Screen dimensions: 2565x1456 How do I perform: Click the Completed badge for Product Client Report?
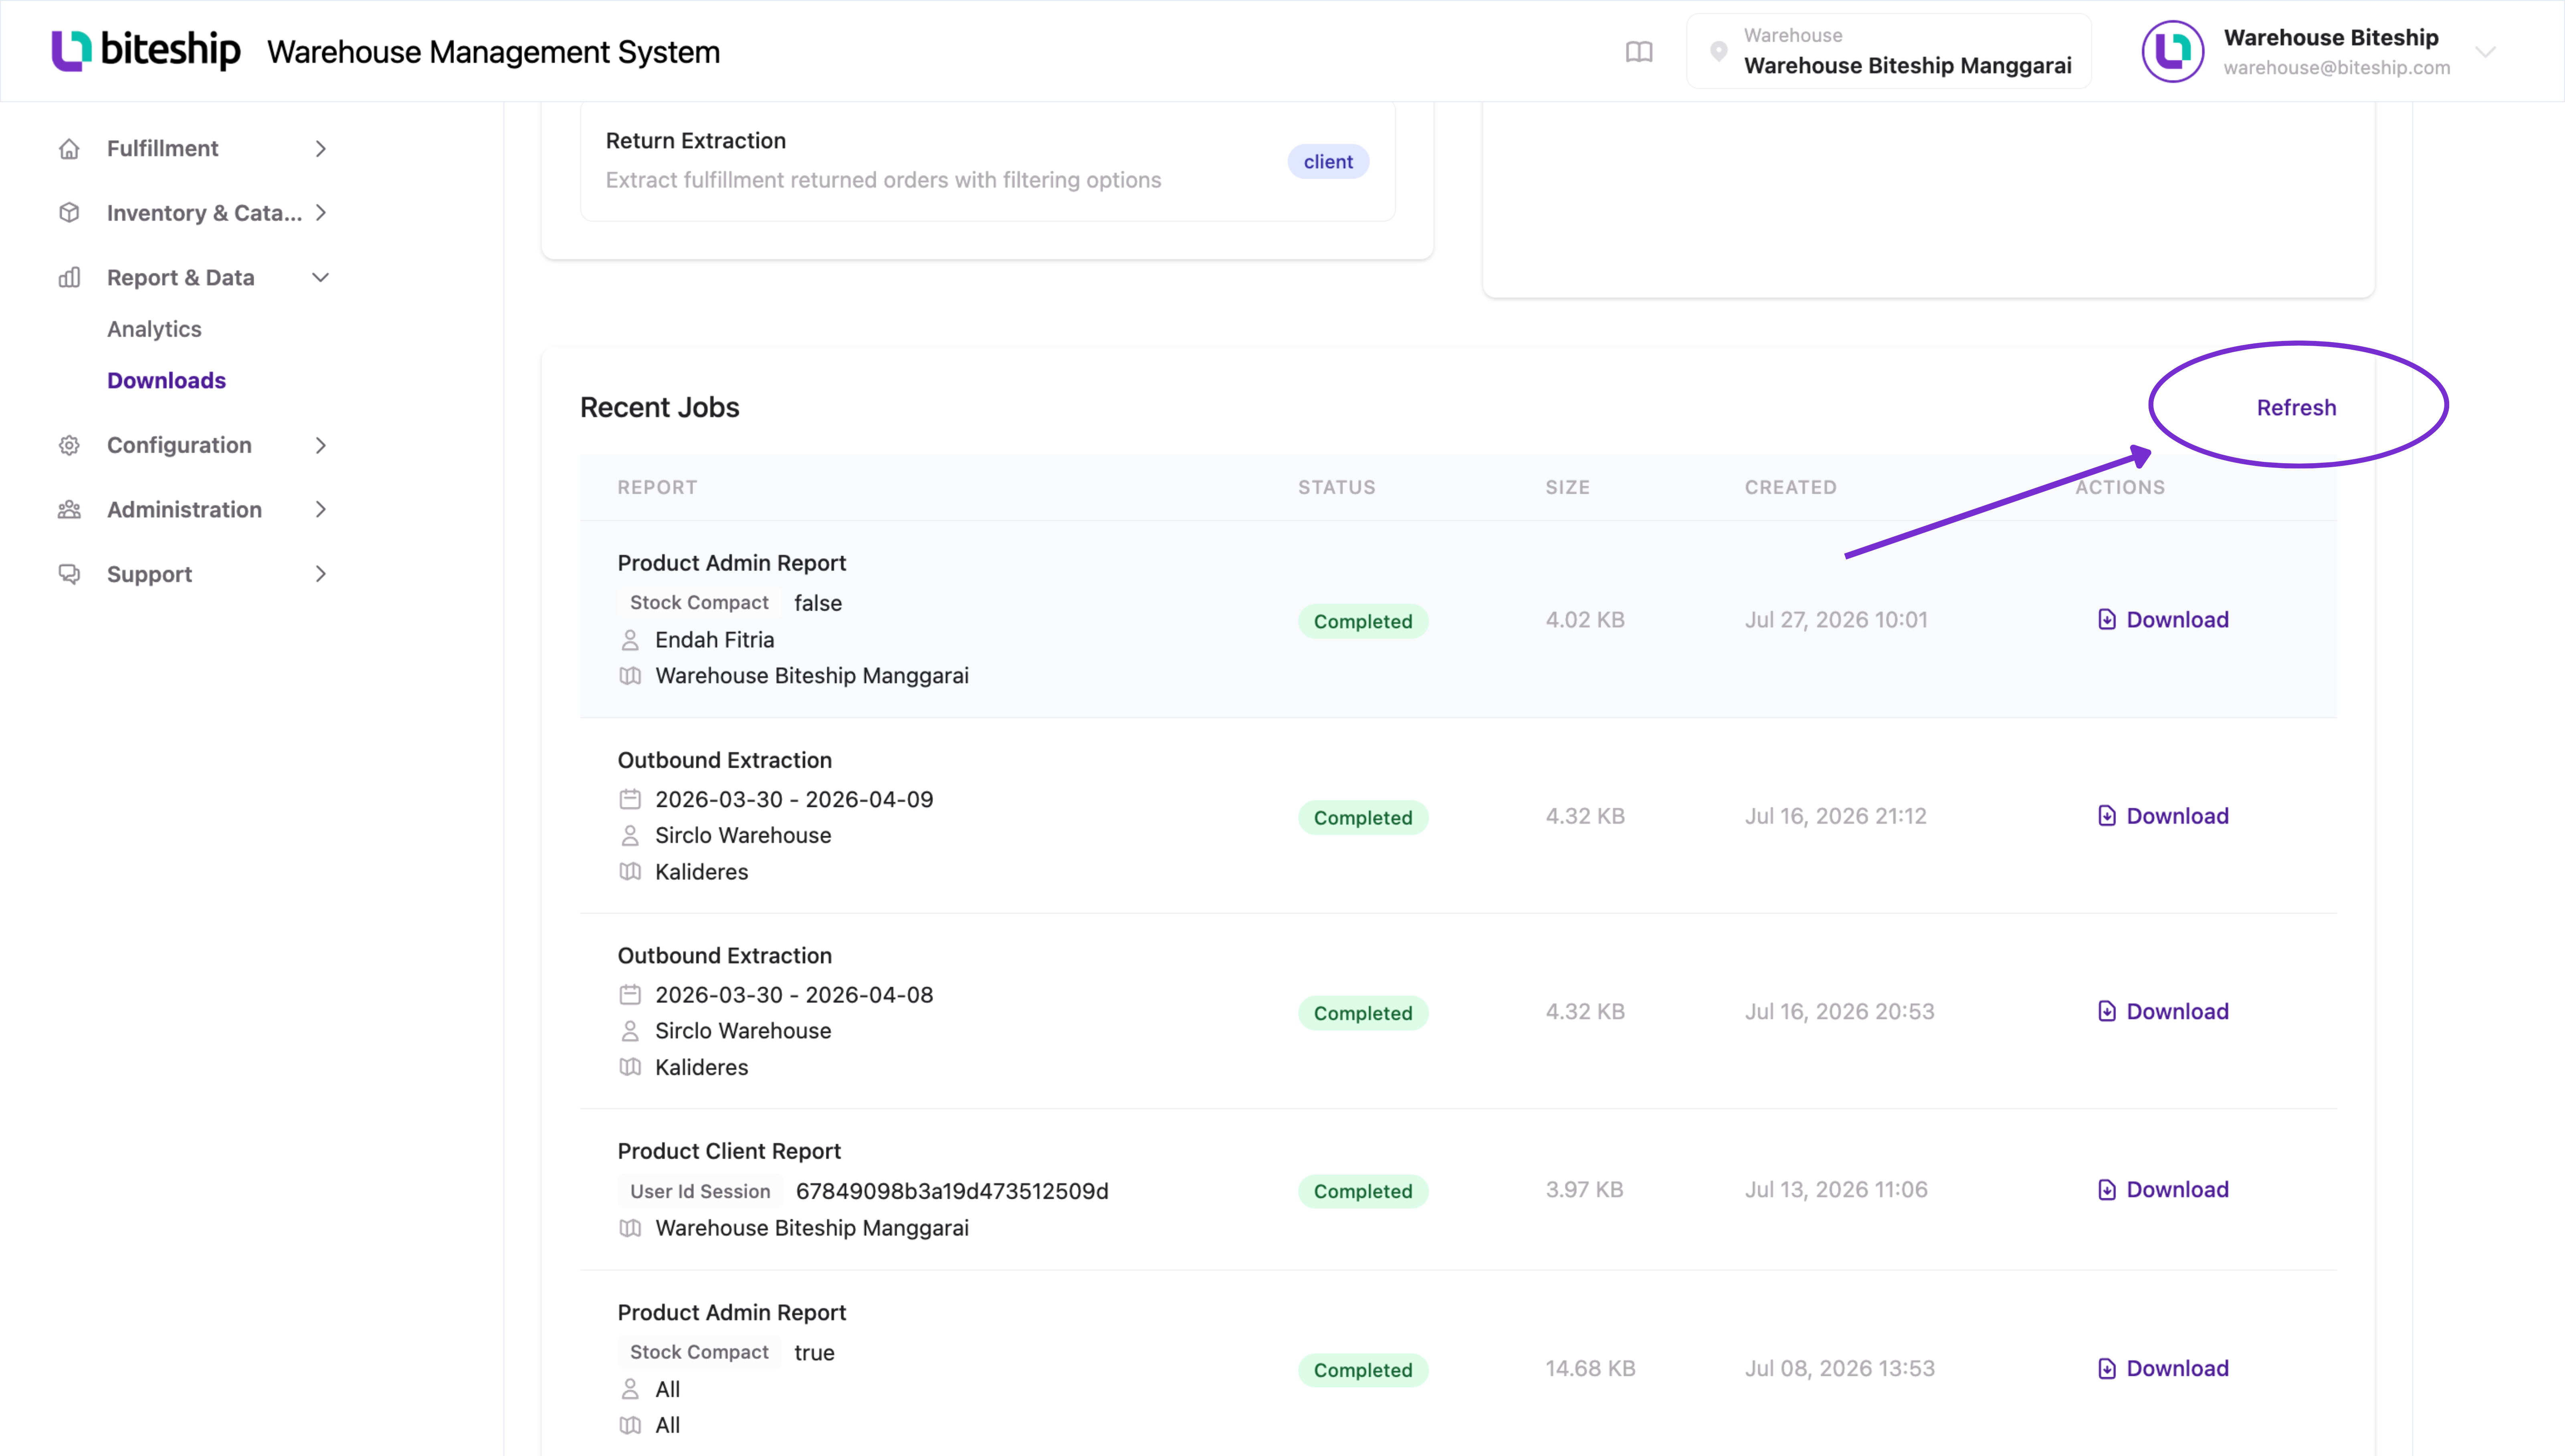1363,1192
